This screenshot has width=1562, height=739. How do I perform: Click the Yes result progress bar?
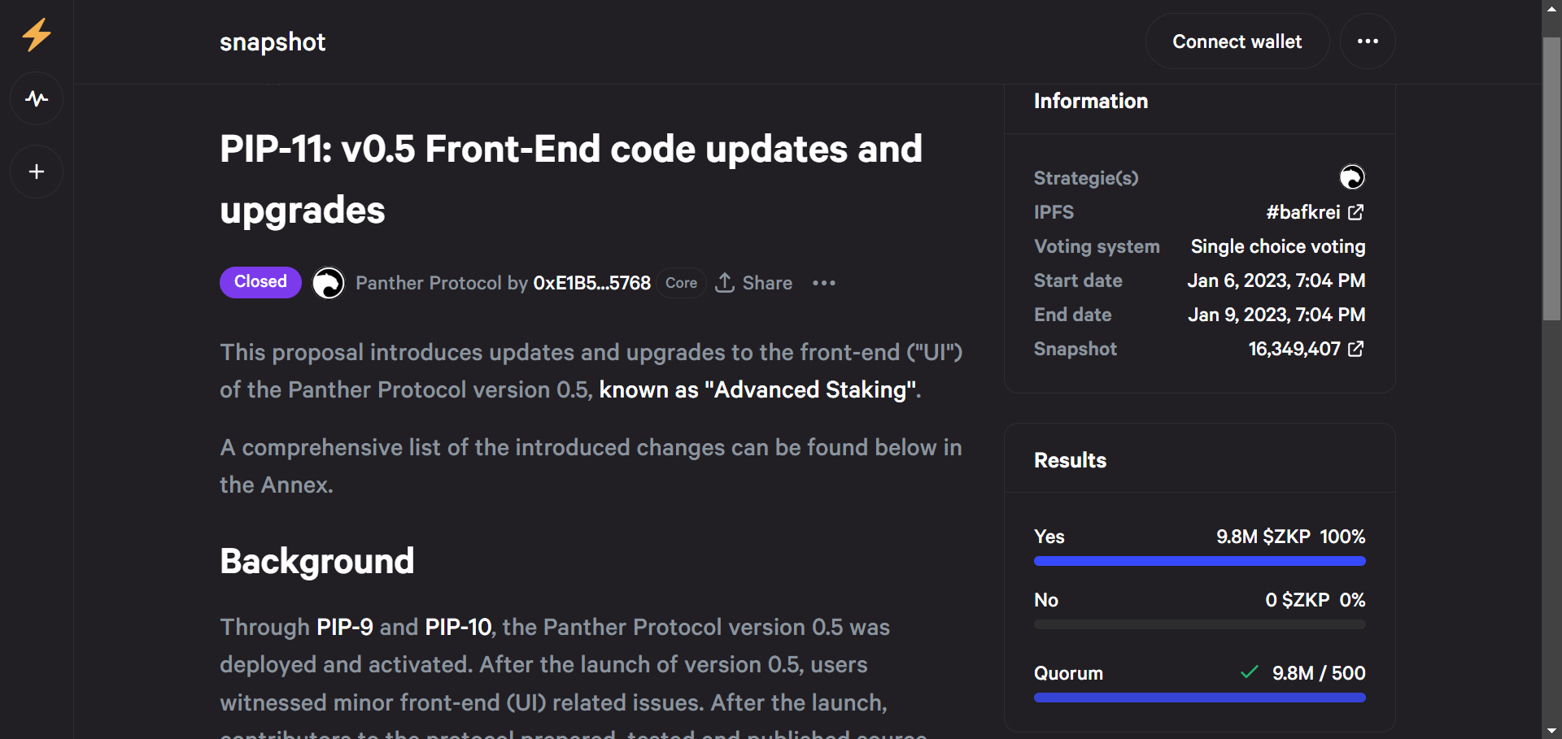click(x=1199, y=561)
